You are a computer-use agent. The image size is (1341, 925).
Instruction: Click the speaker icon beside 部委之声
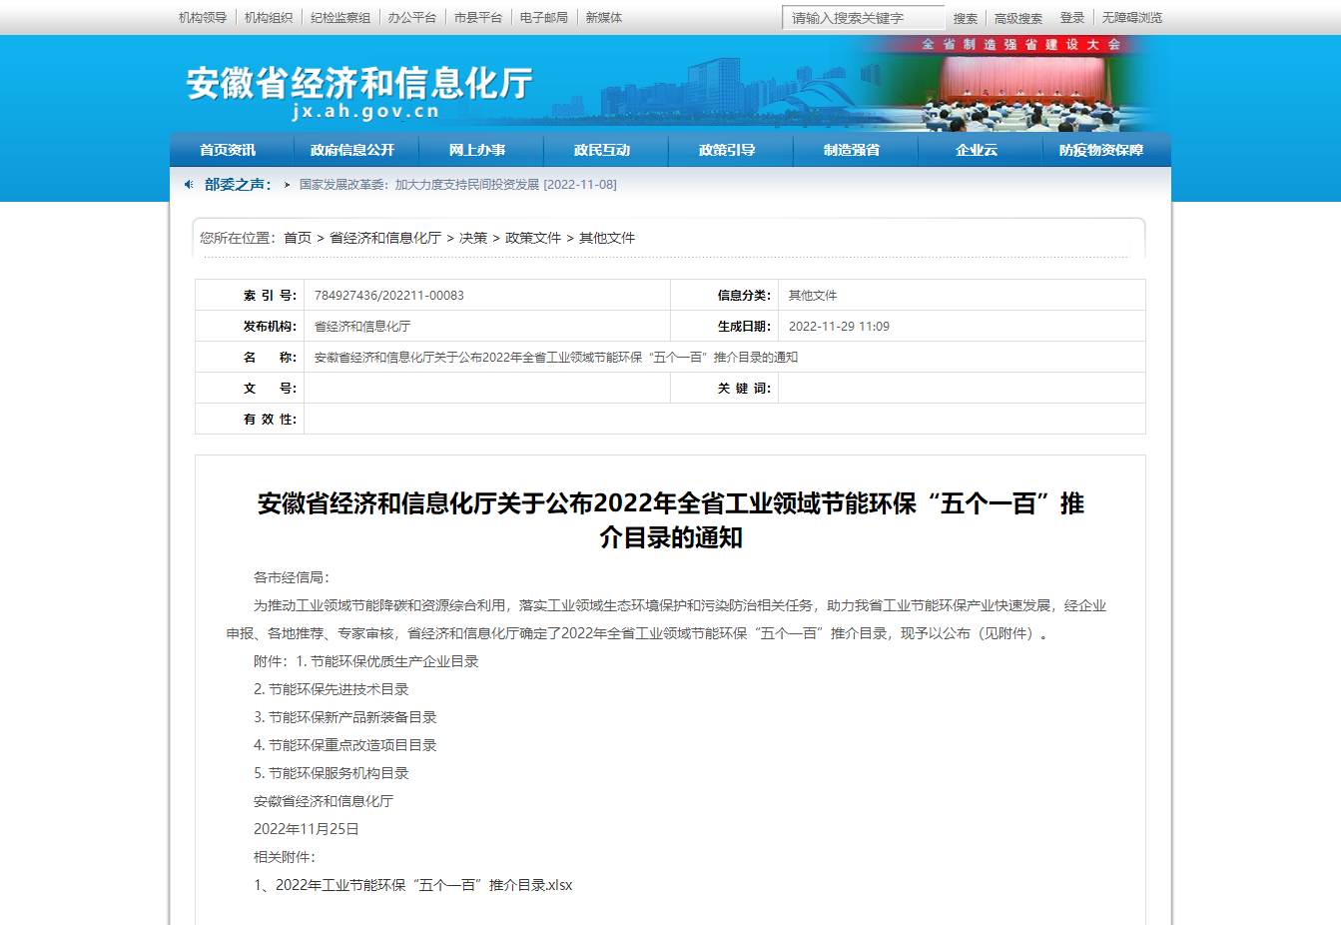[189, 185]
